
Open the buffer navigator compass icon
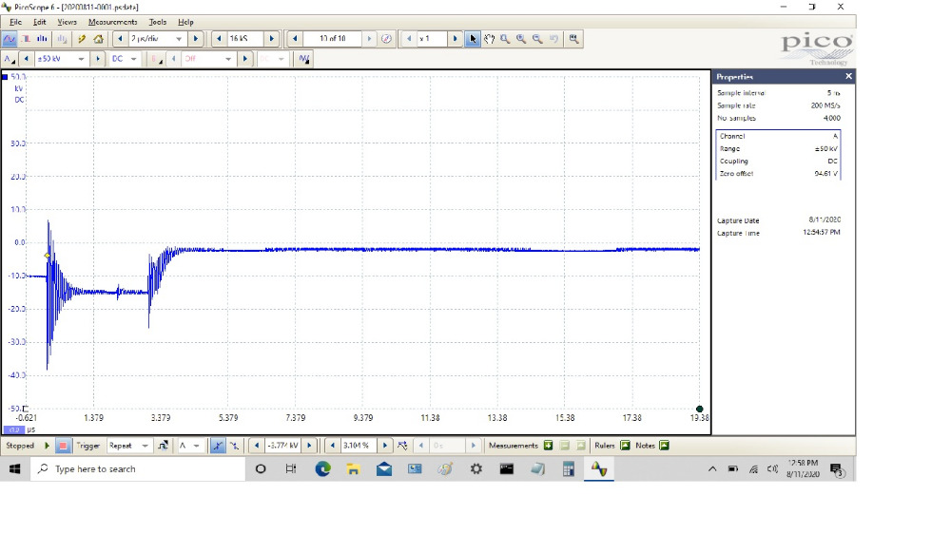(x=386, y=39)
